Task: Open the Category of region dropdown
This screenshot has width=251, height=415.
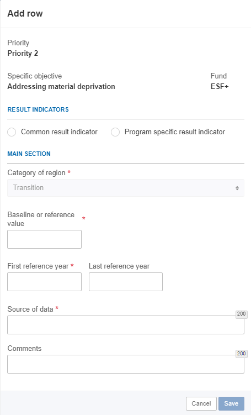Action: (126, 188)
